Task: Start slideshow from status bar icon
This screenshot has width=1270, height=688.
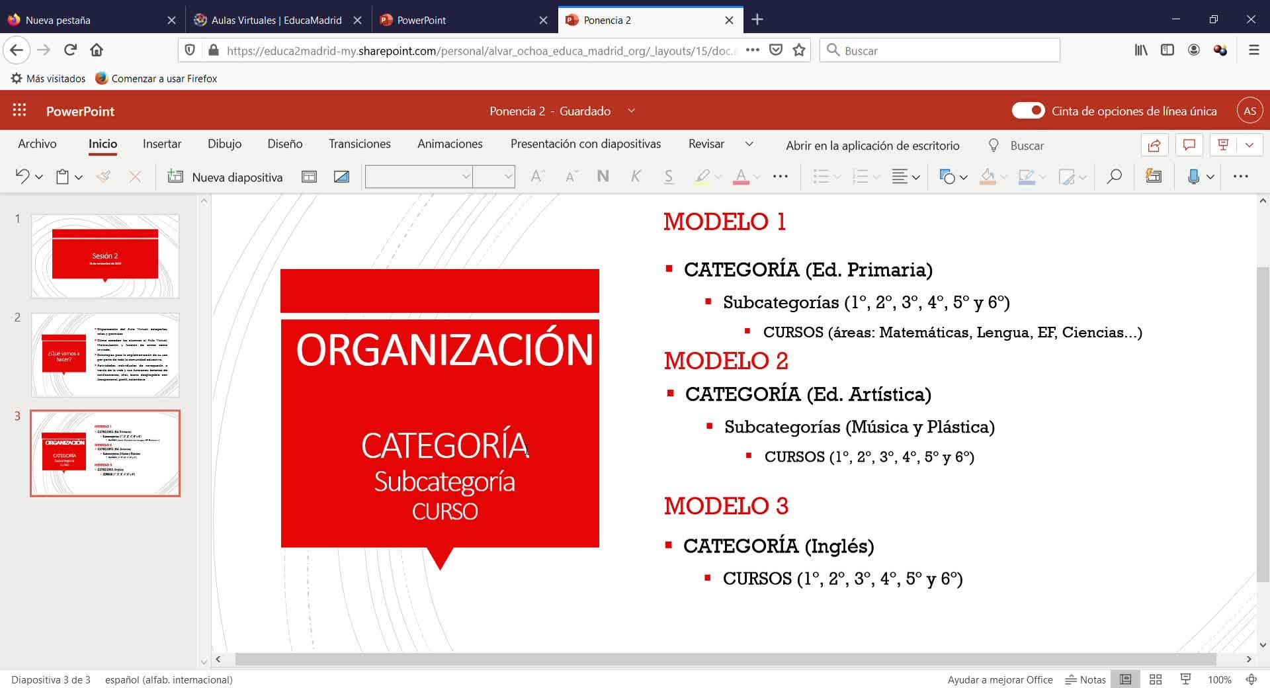Action: (1185, 679)
